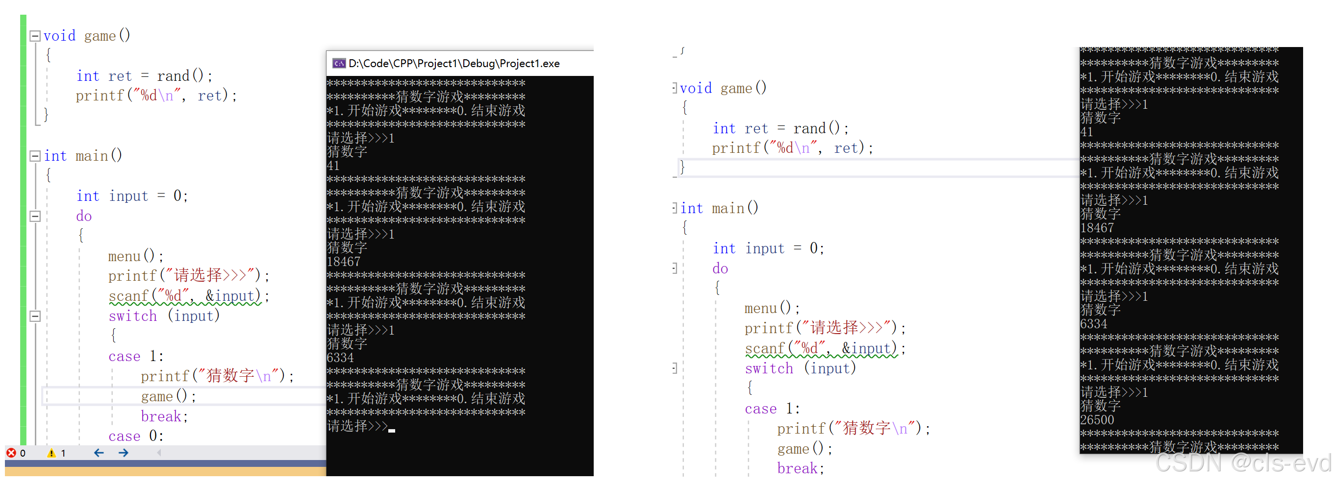Collapse the int main() function in left editor

[x=35, y=156]
